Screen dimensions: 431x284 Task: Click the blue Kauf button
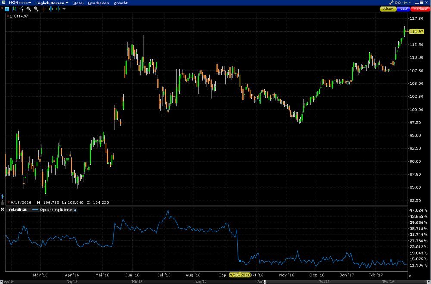pos(403,9)
